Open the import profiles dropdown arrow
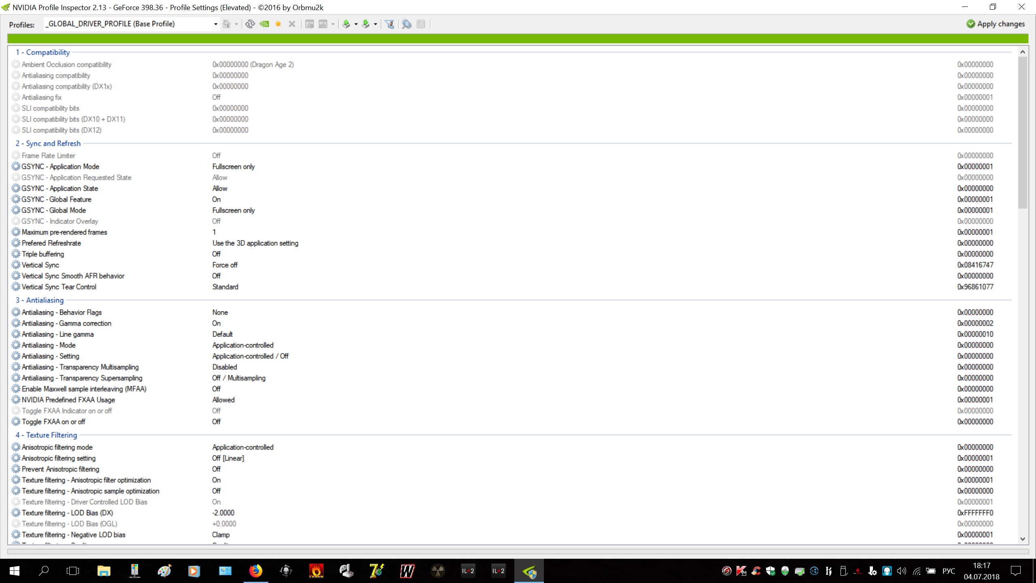Viewport: 1036px width, 583px height. (x=375, y=24)
